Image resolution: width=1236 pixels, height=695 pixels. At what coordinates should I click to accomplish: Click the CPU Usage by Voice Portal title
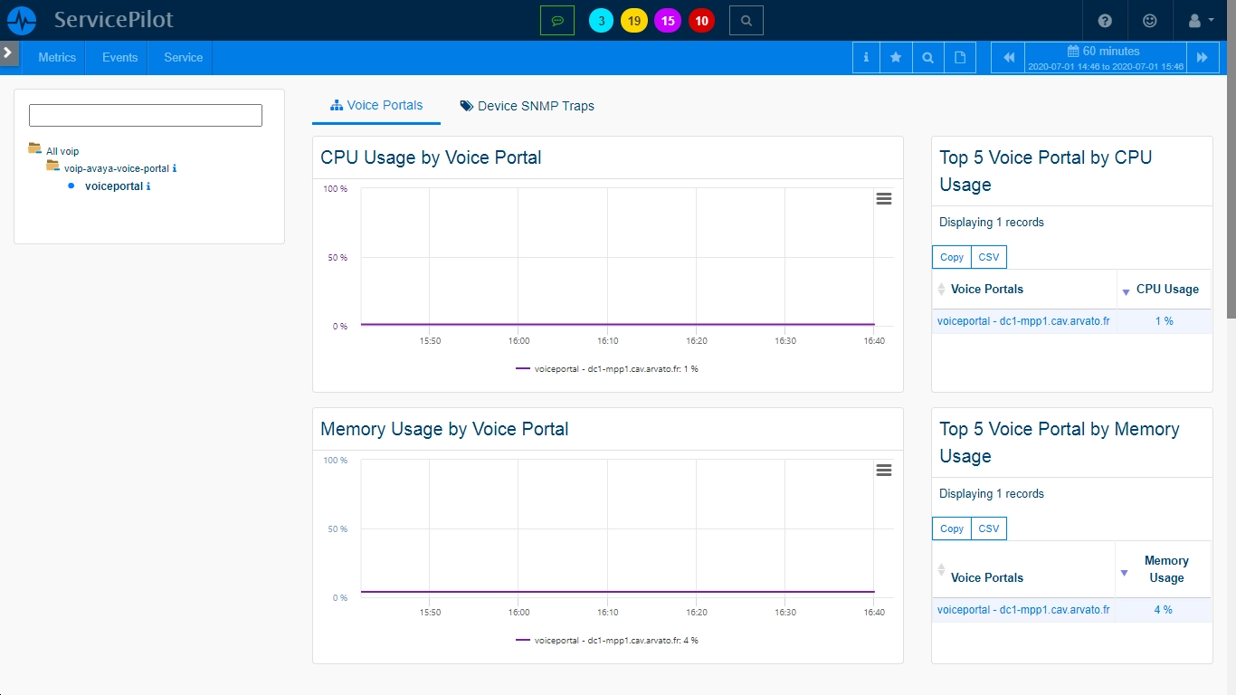pyautogui.click(x=431, y=157)
